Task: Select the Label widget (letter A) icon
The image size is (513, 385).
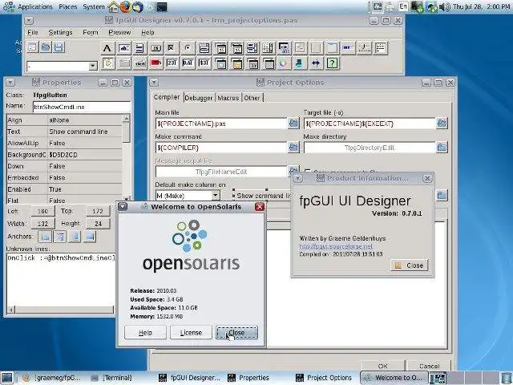Action: pyautogui.click(x=107, y=48)
